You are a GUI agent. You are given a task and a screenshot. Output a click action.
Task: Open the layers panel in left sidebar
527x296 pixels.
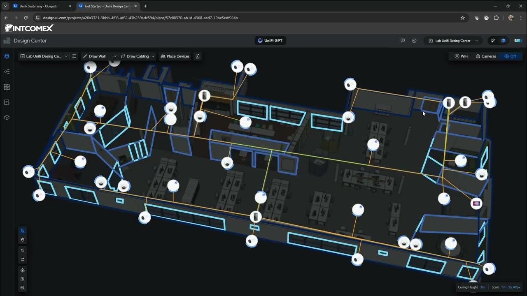[x=7, y=56]
